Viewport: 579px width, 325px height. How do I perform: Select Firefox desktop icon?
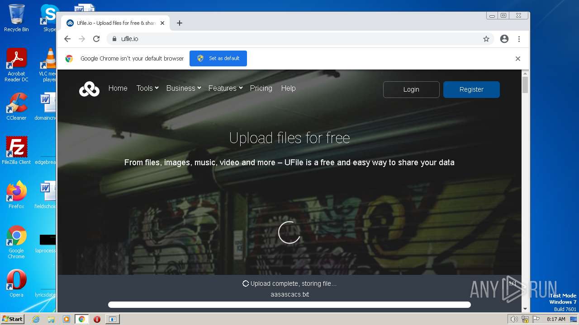pyautogui.click(x=16, y=195)
